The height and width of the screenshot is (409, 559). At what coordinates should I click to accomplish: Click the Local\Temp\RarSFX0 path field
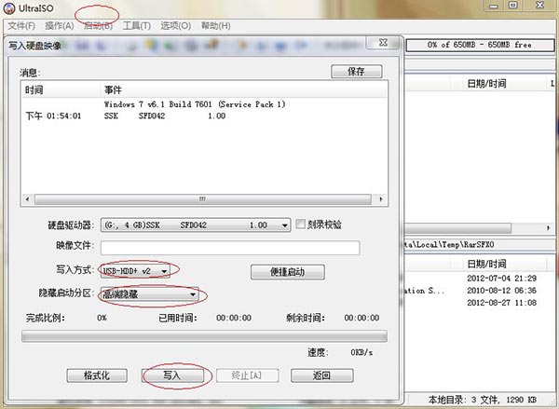click(480, 245)
